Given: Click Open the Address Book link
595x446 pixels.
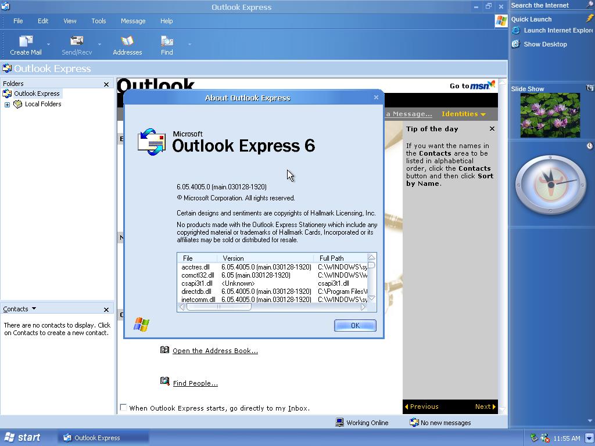Looking at the screenshot, I should 215,351.
